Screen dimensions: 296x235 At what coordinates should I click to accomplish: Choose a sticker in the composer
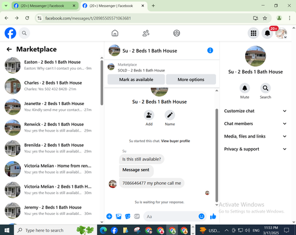coord(128,217)
